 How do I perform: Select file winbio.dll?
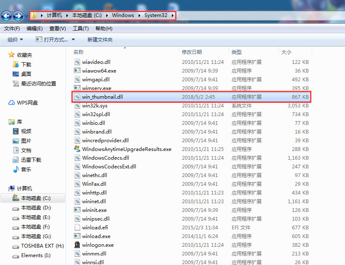click(93, 123)
